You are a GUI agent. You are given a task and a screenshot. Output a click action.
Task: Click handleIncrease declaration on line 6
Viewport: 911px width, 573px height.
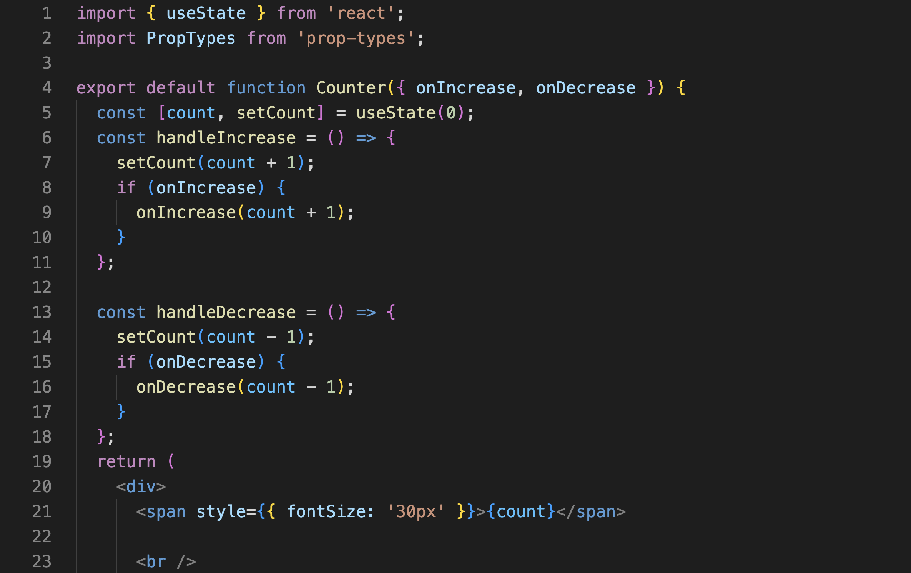(226, 138)
